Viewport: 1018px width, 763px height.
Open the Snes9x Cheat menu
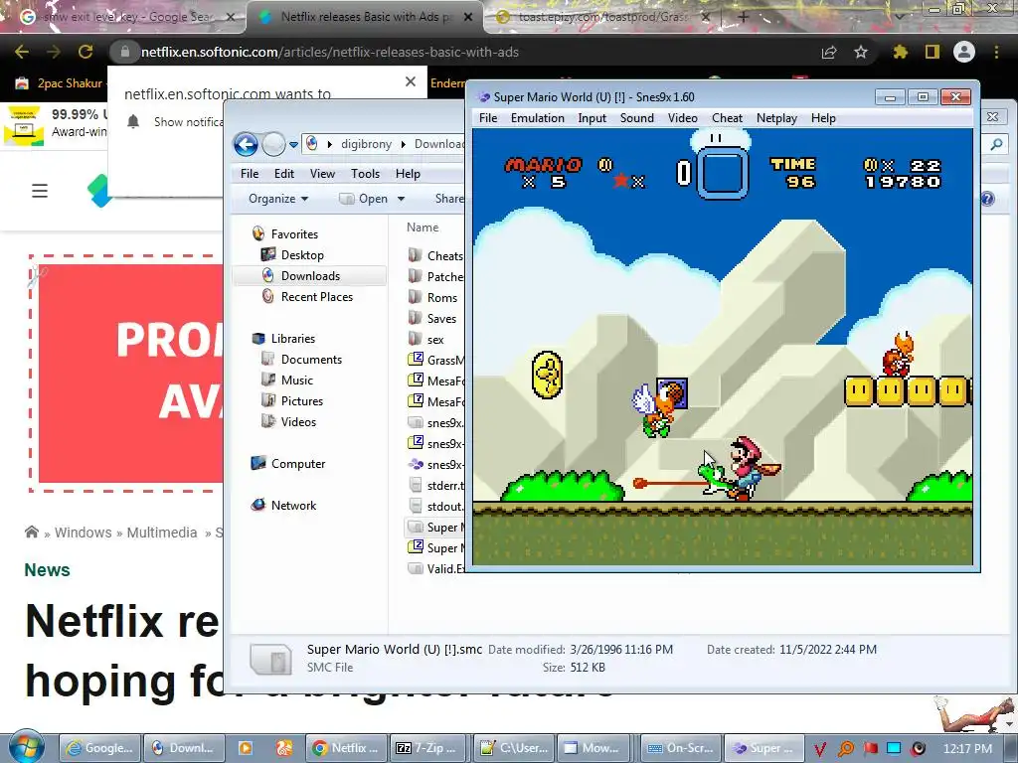tap(727, 118)
